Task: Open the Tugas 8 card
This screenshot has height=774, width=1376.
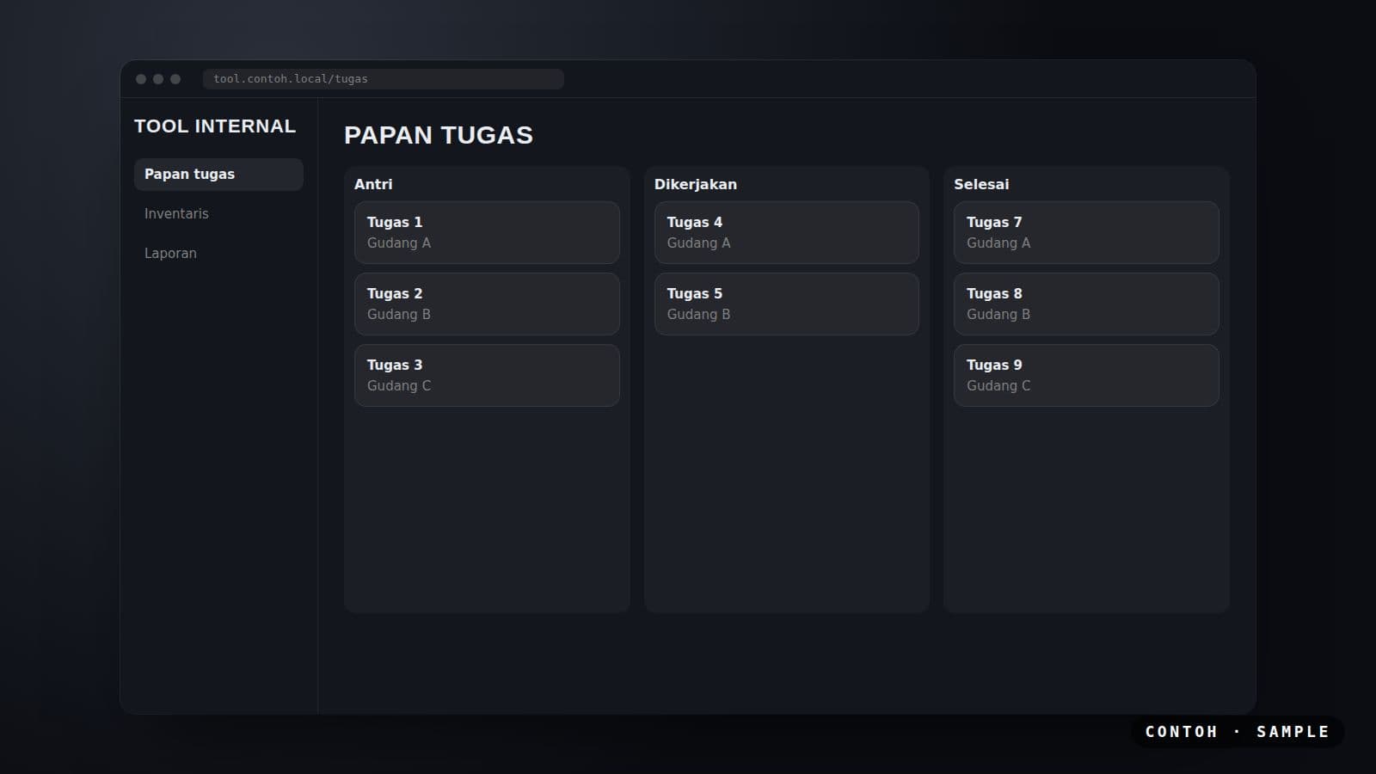Action: coord(1086,304)
